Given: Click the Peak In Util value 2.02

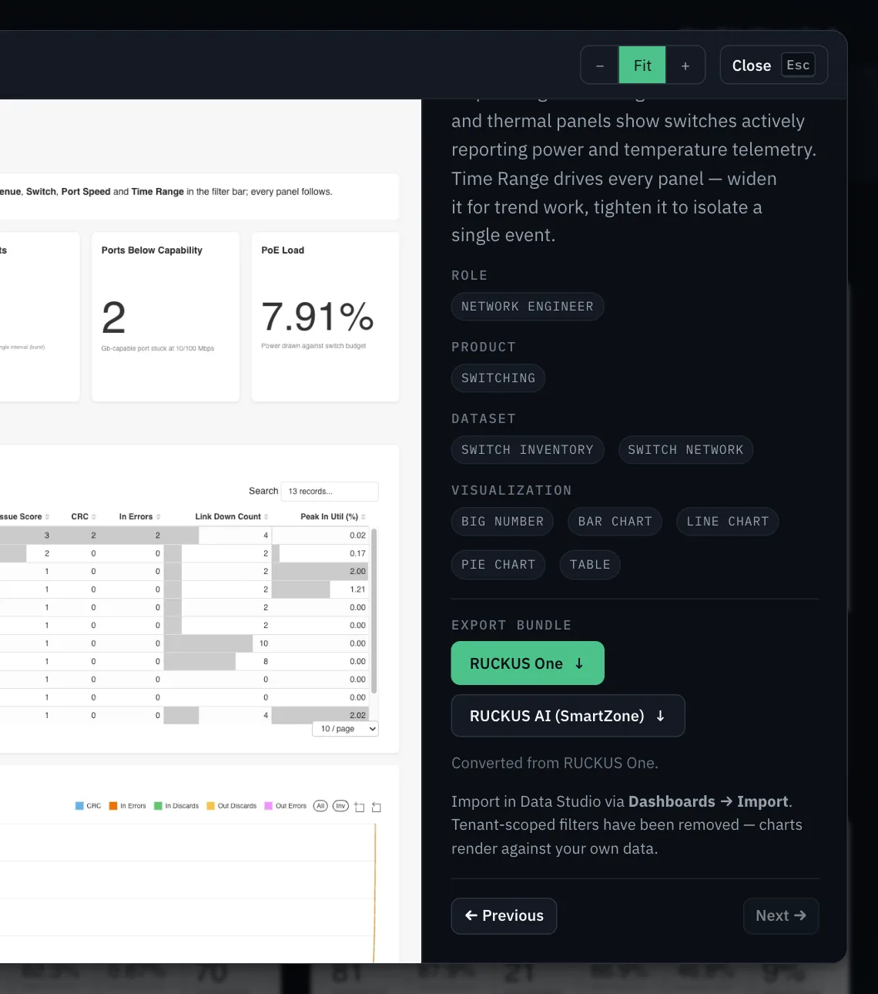Looking at the screenshot, I should coord(357,715).
